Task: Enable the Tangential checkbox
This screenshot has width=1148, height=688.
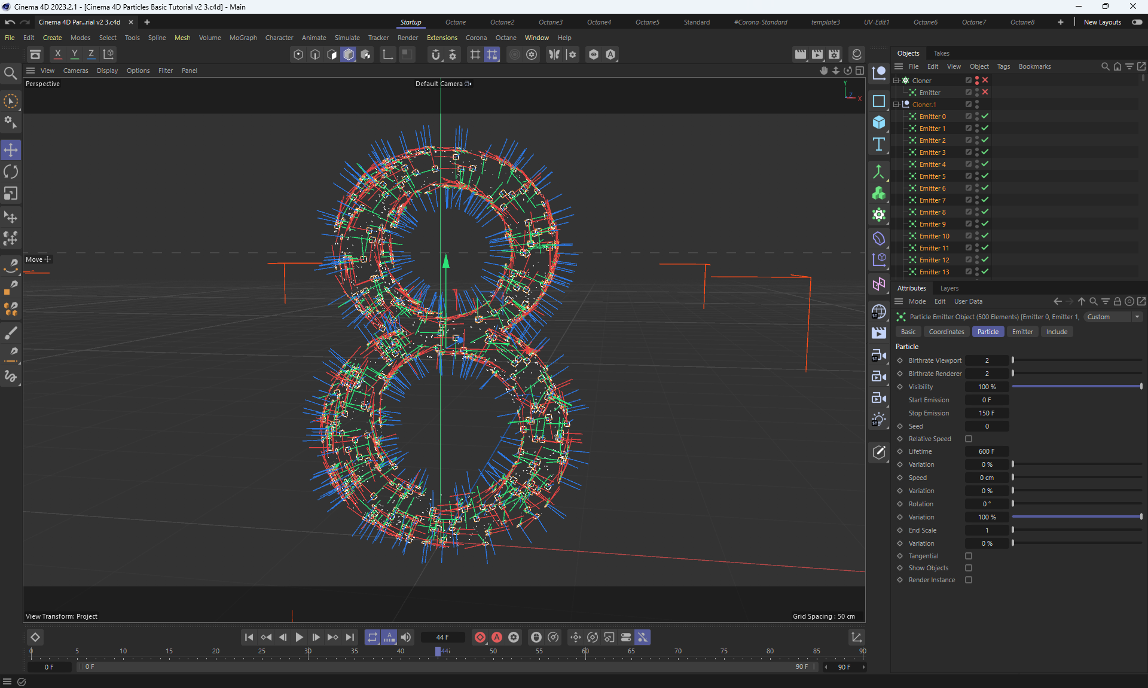Action: tap(969, 556)
